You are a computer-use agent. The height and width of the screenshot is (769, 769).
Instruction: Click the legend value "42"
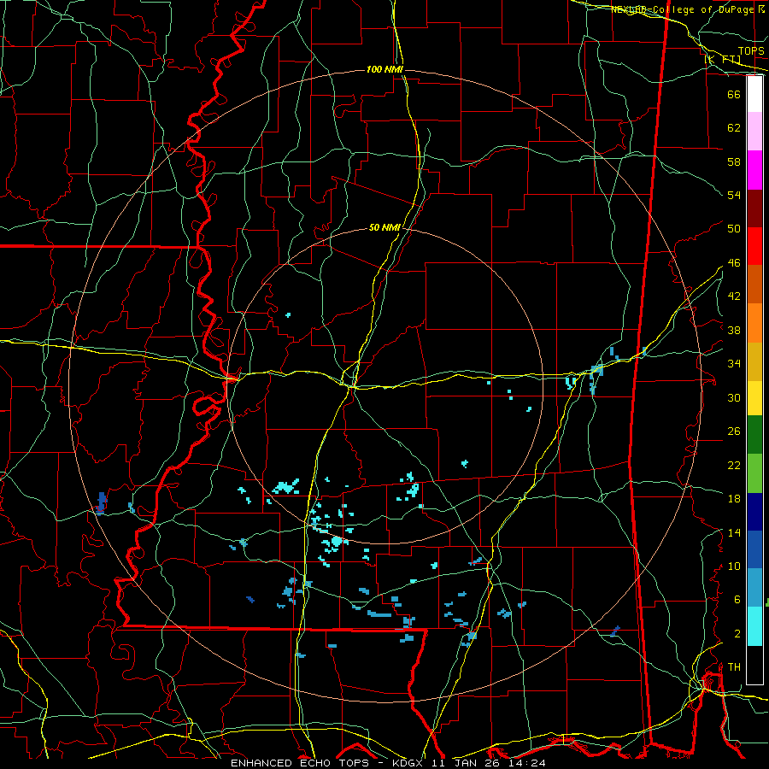[734, 296]
